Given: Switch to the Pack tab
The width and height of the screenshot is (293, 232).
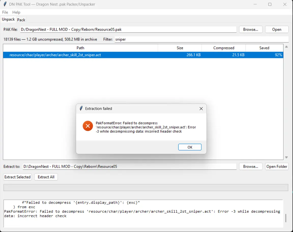Looking at the screenshot, I should pyautogui.click(x=21, y=20).
